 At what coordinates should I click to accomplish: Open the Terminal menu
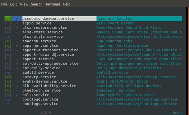pos(53,4)
